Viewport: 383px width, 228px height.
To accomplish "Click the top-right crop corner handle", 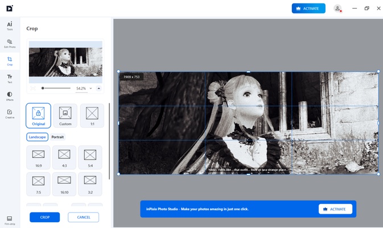I will click(x=378, y=71).
